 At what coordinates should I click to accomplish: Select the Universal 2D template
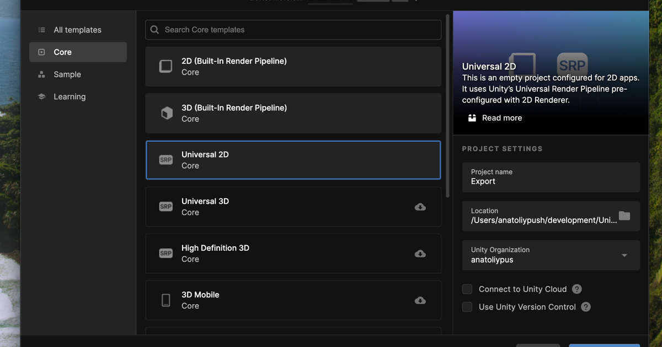(x=293, y=160)
